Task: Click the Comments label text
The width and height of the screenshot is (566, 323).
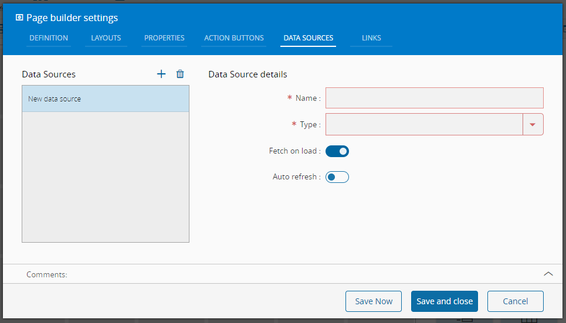Action: 47,274
